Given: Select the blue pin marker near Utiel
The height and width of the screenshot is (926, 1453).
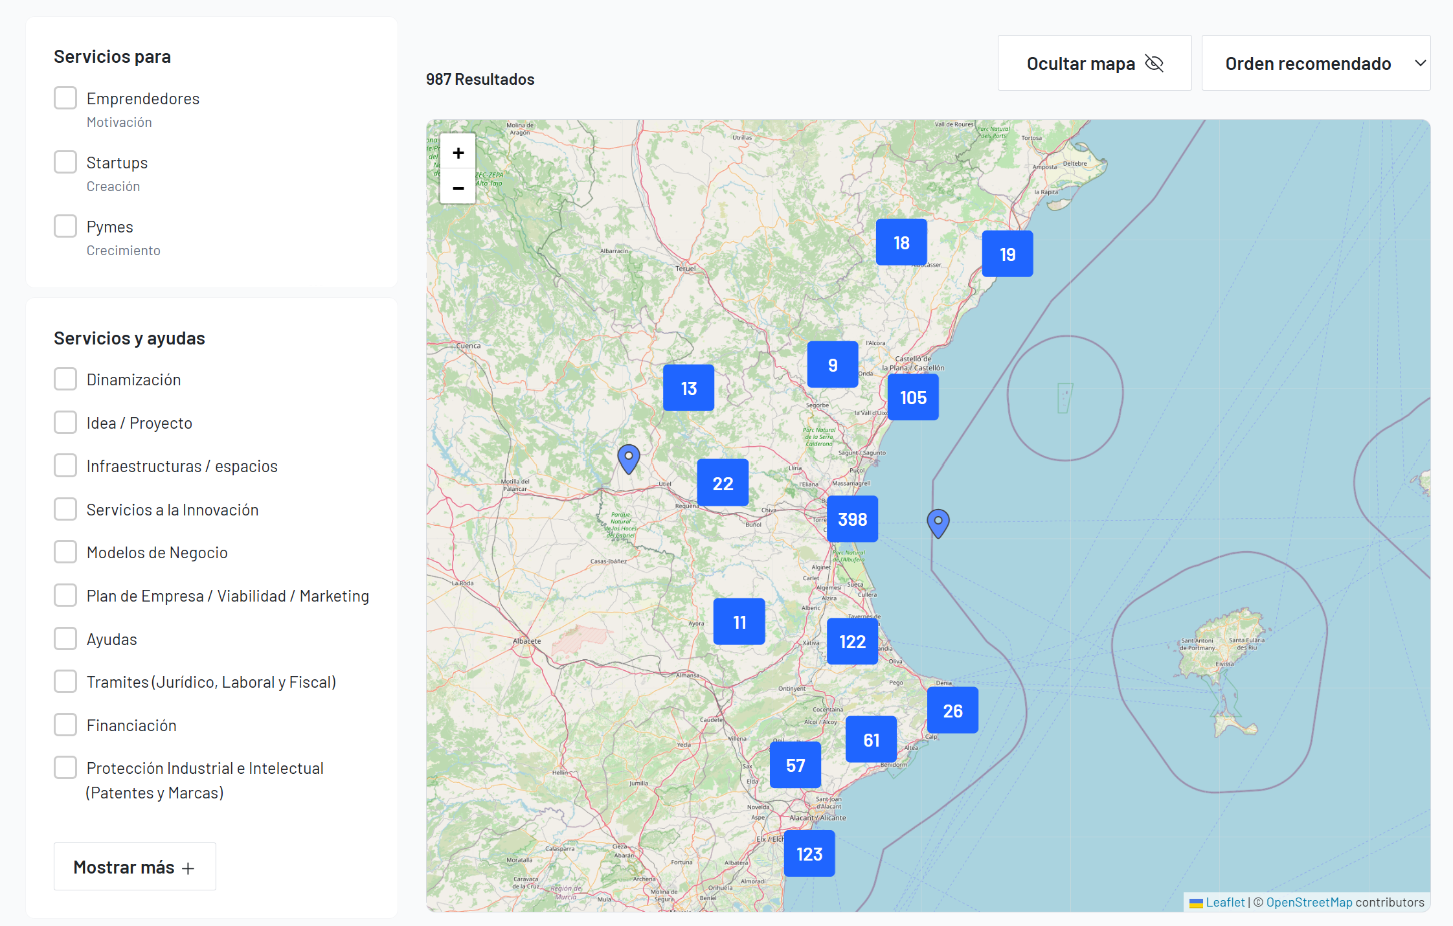Looking at the screenshot, I should tap(628, 458).
